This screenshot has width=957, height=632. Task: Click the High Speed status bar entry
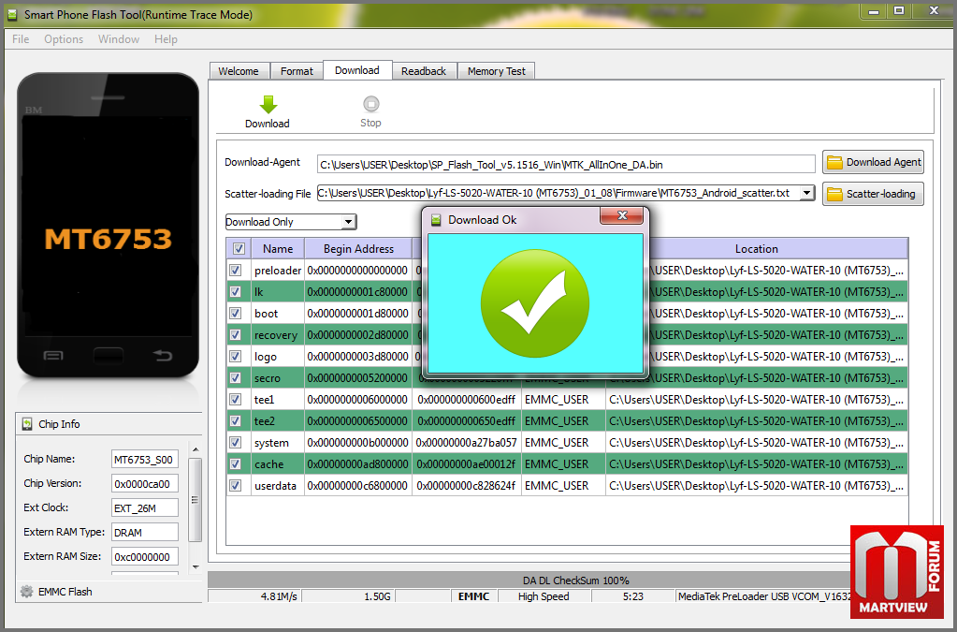[x=544, y=596]
